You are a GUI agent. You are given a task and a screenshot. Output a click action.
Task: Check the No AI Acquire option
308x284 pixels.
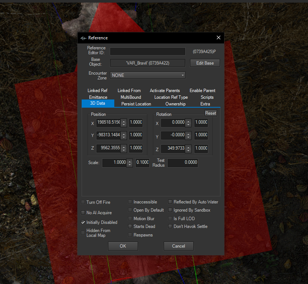click(x=83, y=213)
